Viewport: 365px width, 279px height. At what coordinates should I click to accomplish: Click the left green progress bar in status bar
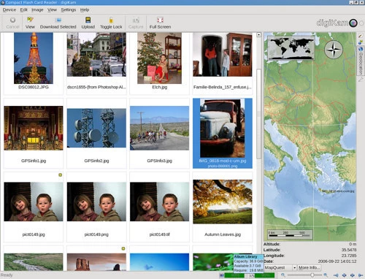234,275
